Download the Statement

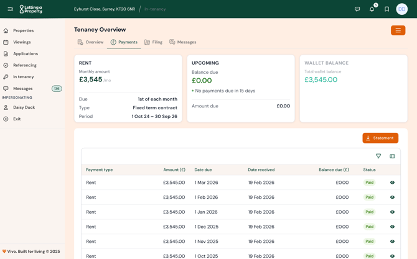click(x=380, y=138)
